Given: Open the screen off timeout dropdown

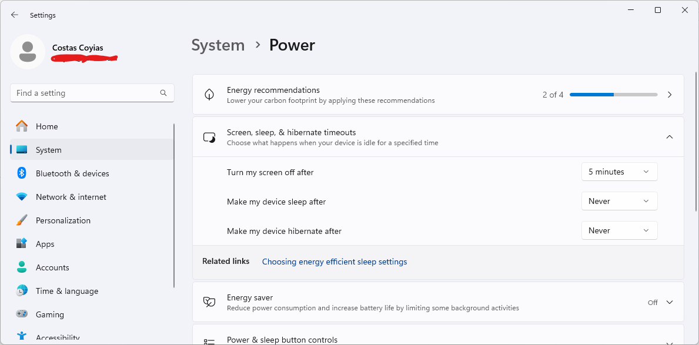Looking at the screenshot, I should click(x=619, y=172).
